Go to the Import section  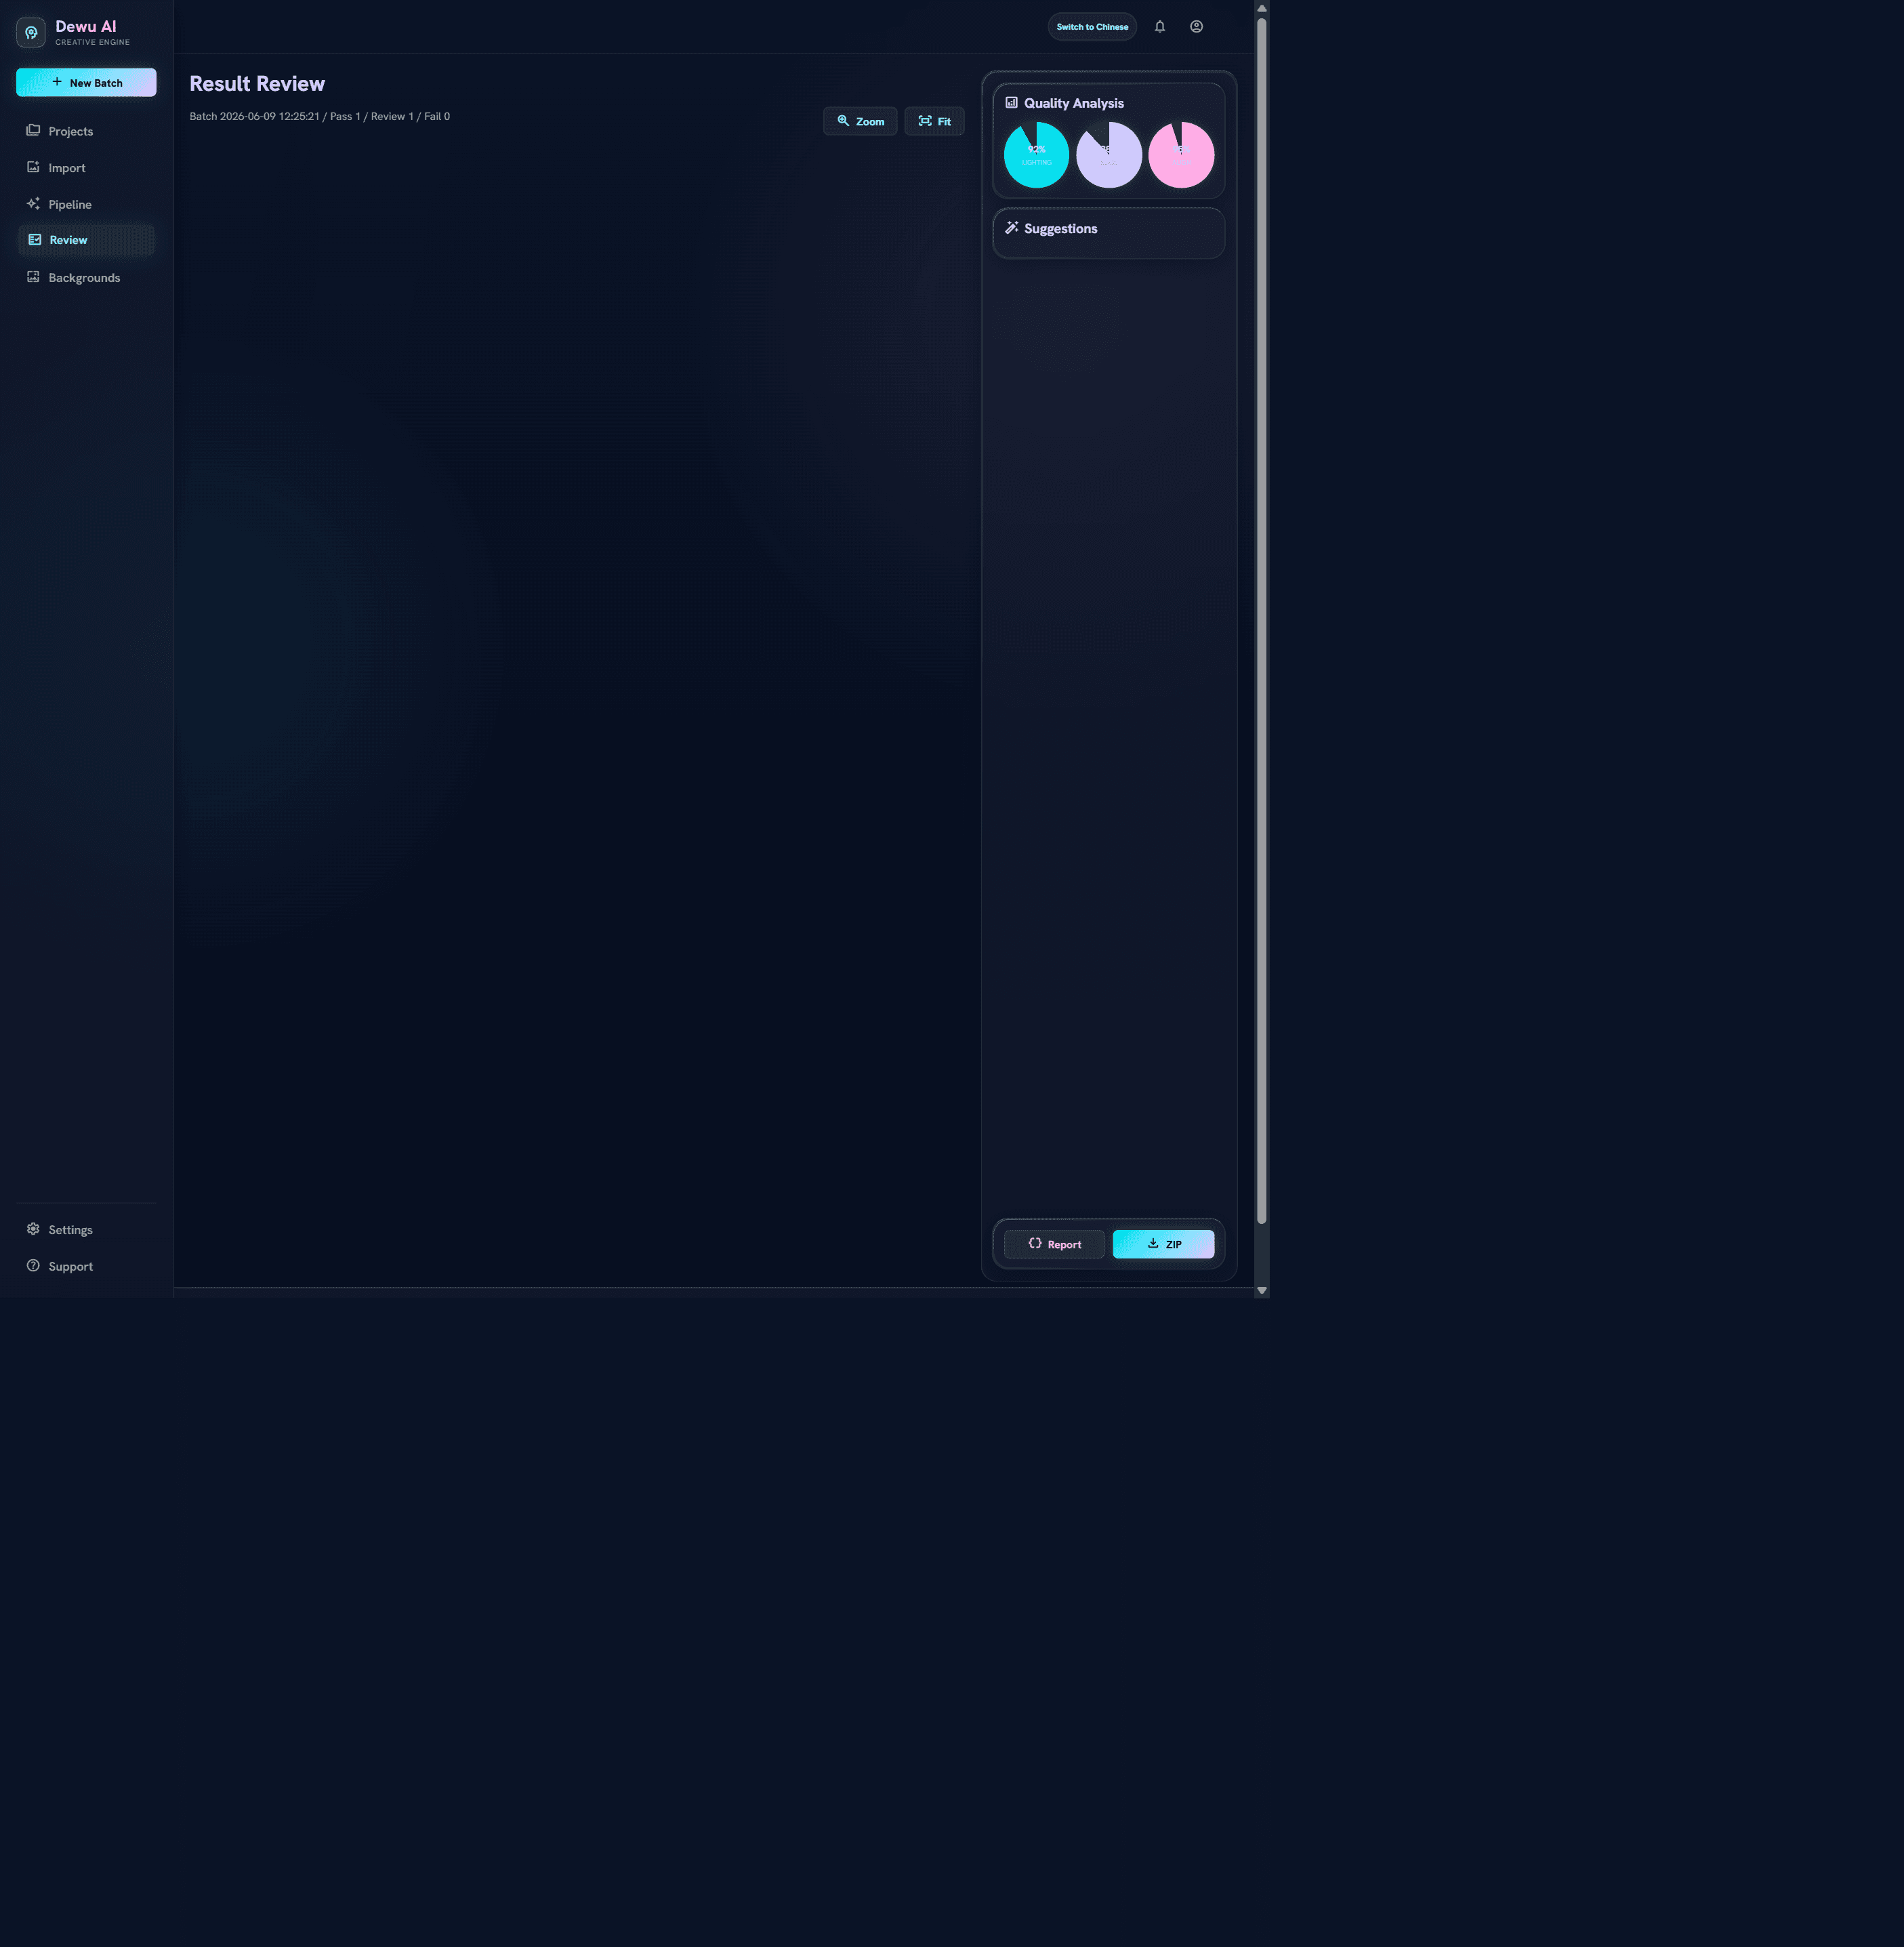86,168
